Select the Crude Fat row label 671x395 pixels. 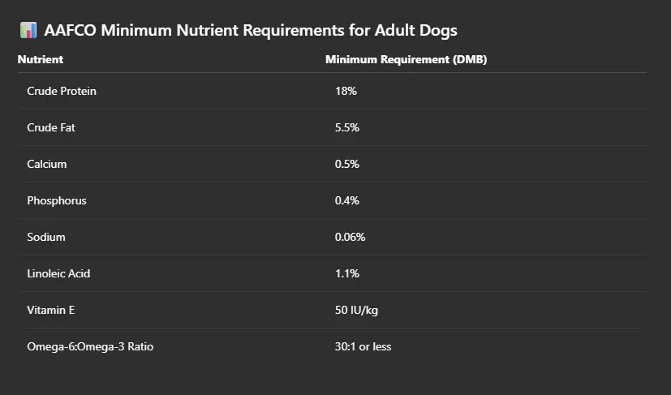point(51,127)
